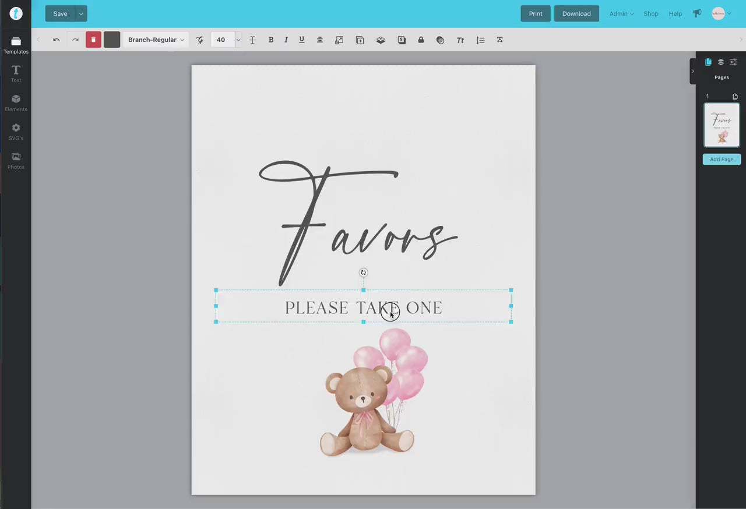
Task: Toggle underline formatting
Action: (x=301, y=40)
